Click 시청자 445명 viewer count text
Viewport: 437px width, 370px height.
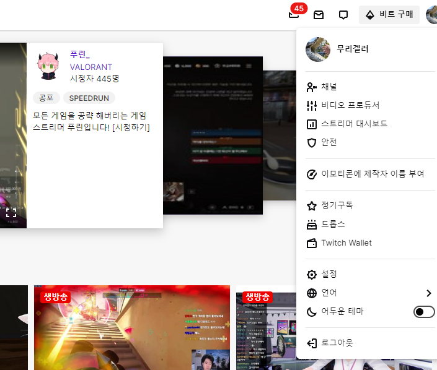pos(94,79)
